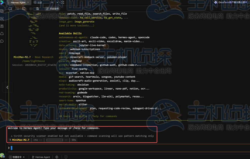Open the SFTP file folder icon
Image resolution: width=250 pixels, height=159 pixels.
coord(10,9)
